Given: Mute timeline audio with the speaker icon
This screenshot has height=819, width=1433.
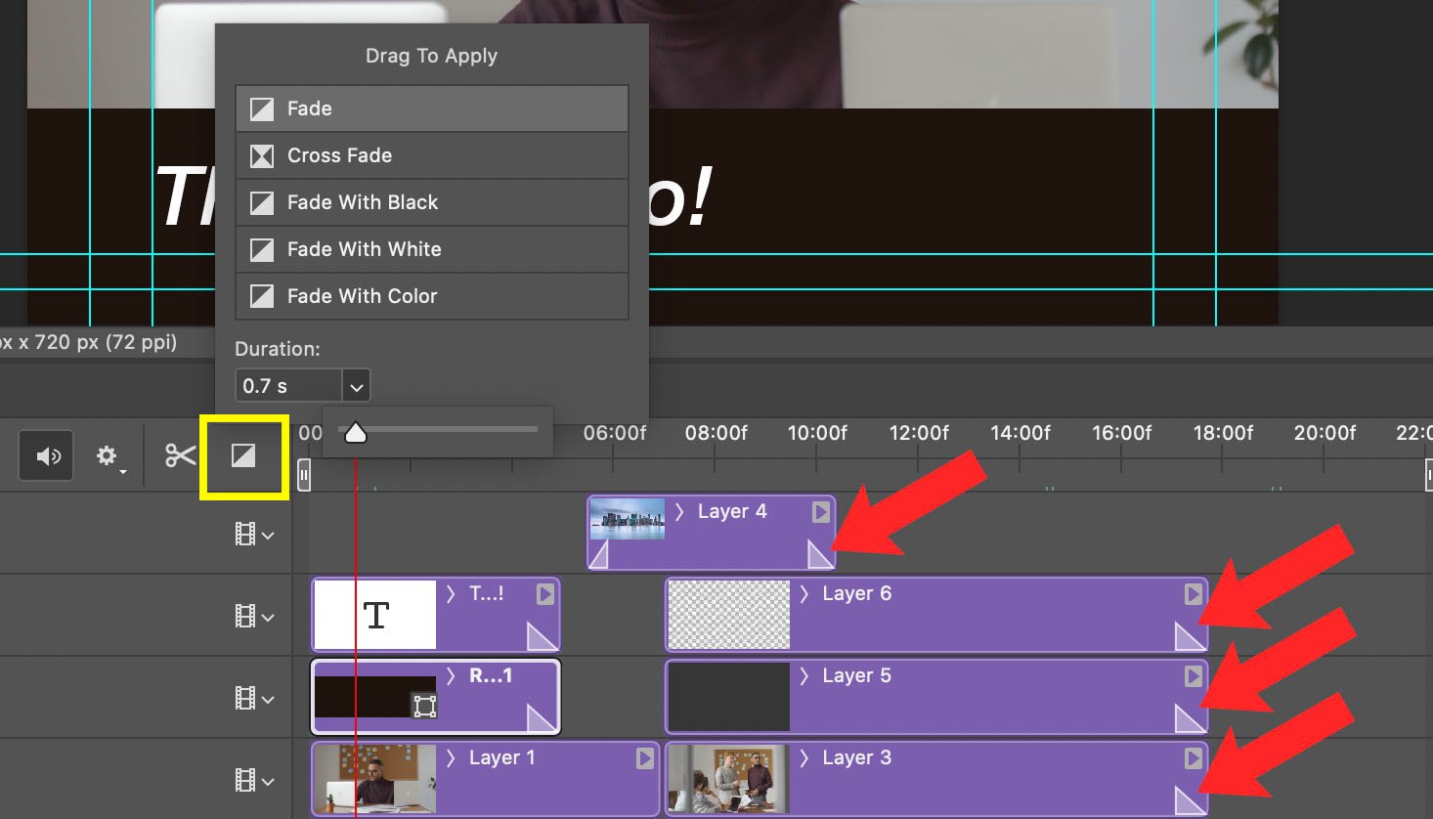Looking at the screenshot, I should click(46, 455).
